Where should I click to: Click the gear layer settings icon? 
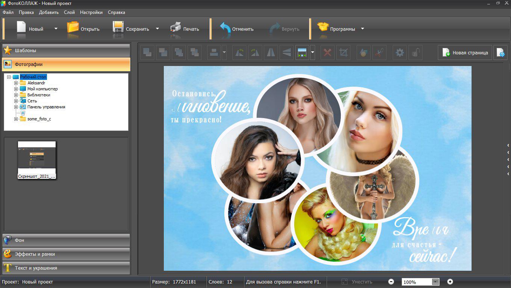[400, 53]
